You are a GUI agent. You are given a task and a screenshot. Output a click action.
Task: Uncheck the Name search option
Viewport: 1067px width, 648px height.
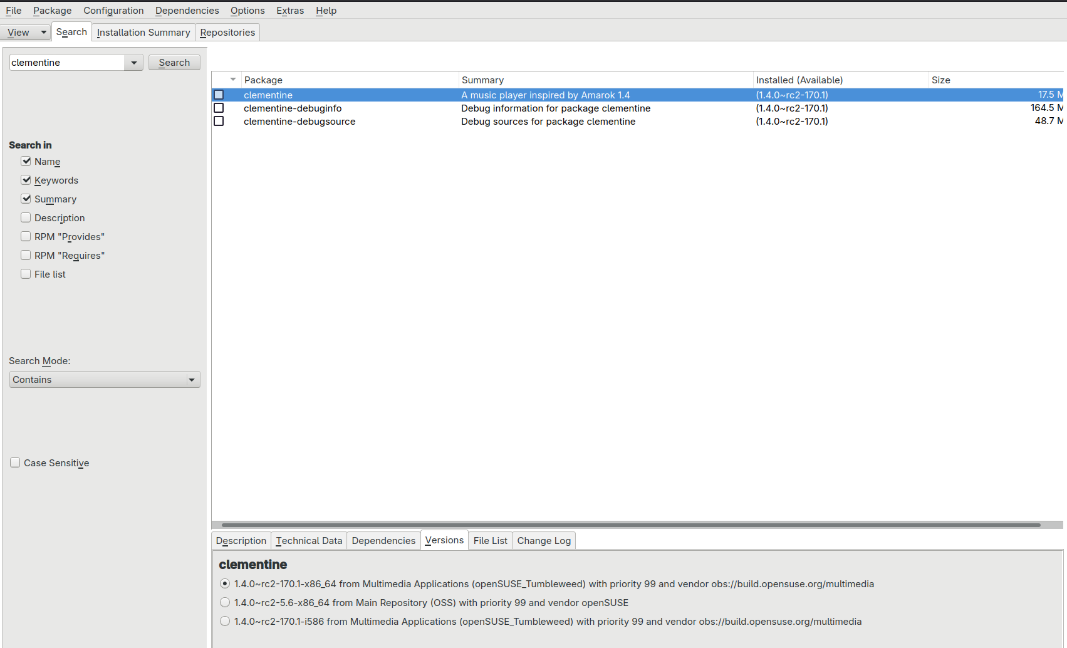(26, 161)
